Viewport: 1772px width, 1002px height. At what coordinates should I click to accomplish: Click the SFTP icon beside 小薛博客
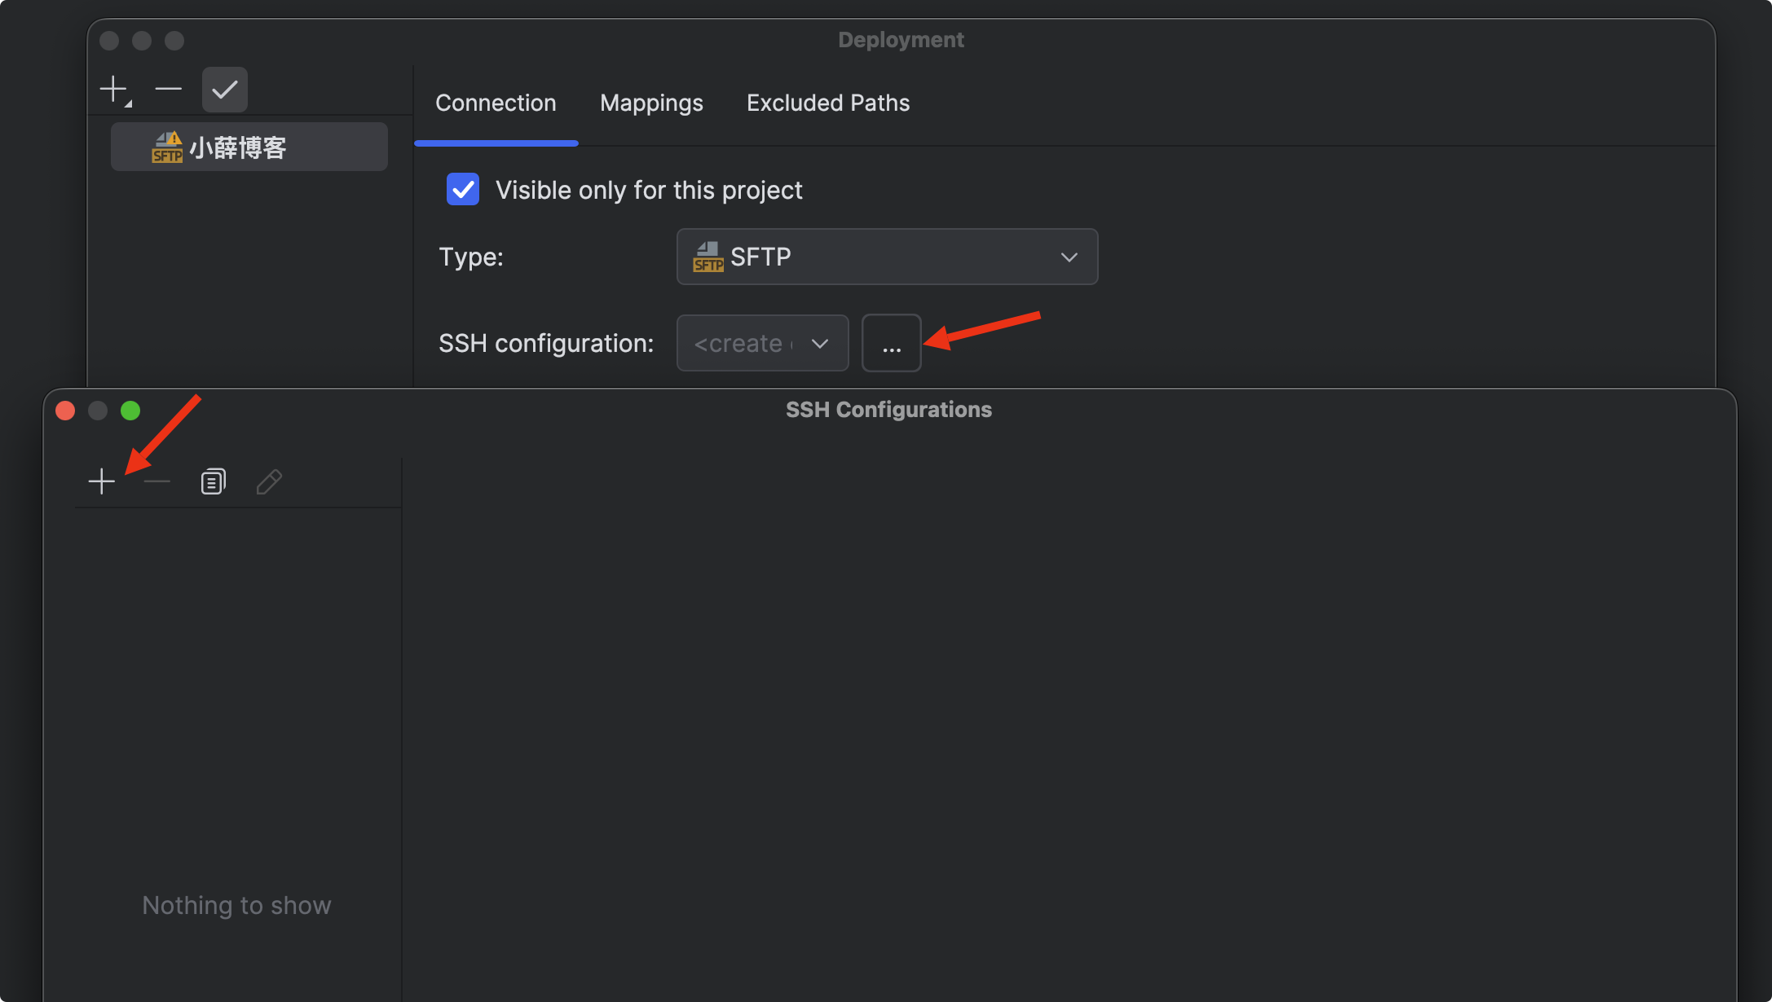(x=167, y=147)
